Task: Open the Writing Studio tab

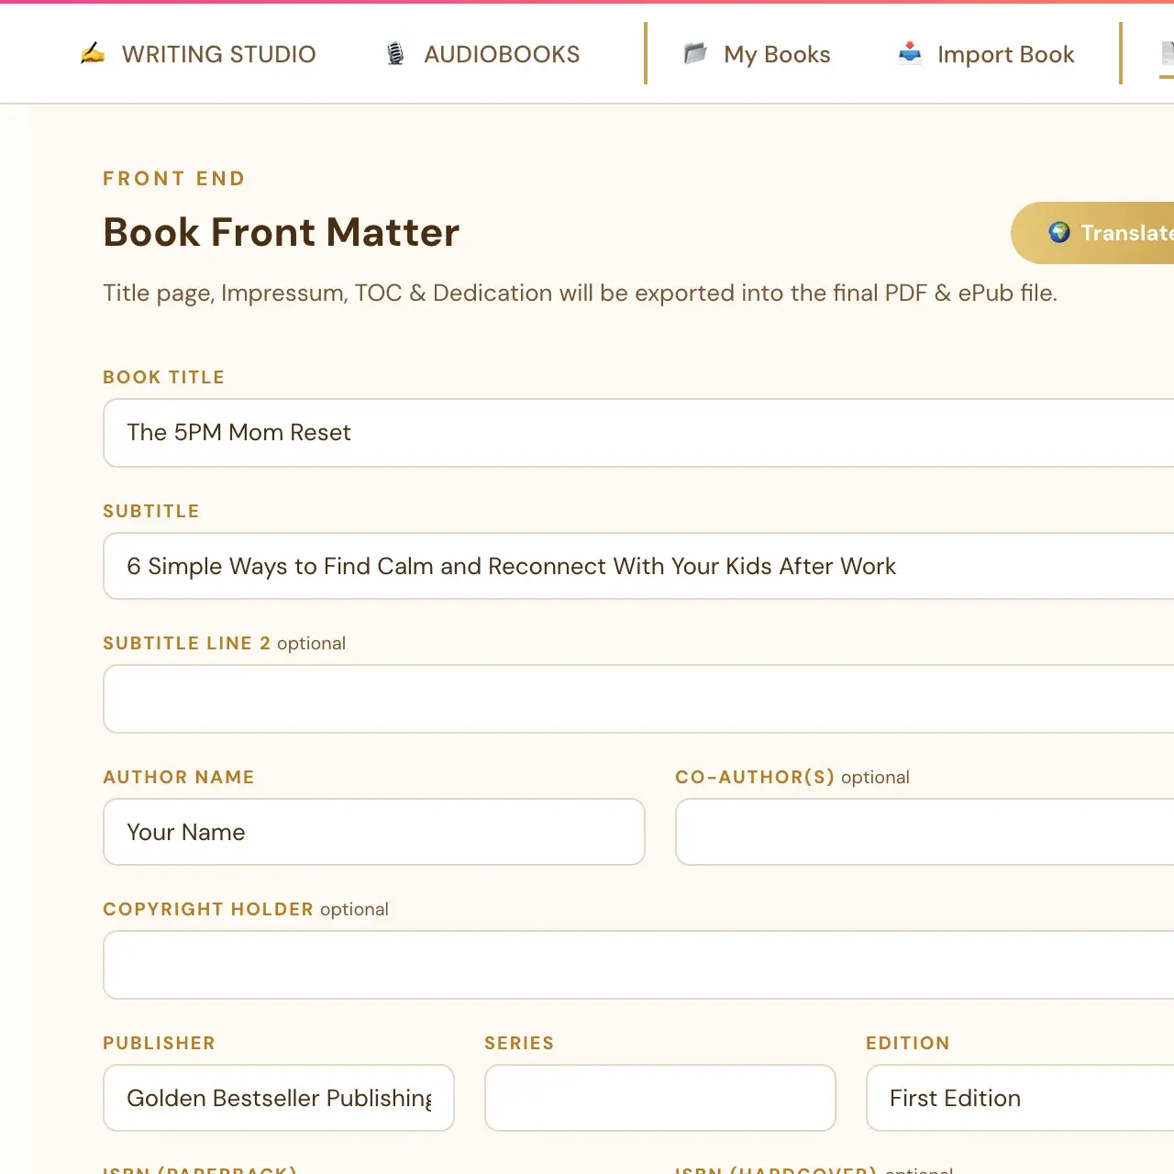Action: click(198, 54)
